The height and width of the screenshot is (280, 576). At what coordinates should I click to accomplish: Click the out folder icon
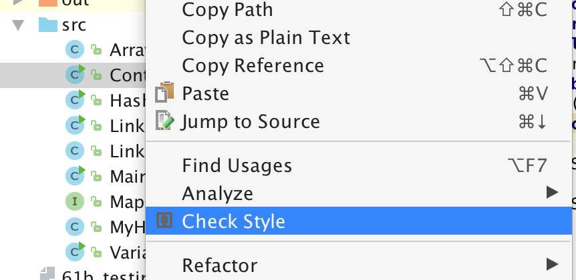48,2
